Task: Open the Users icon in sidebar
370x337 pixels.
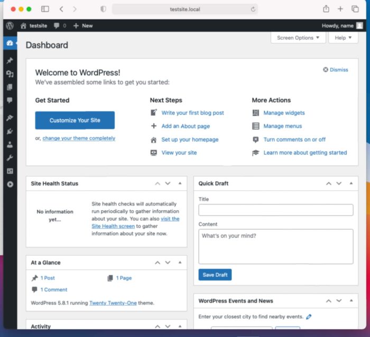Action: pos(10,144)
